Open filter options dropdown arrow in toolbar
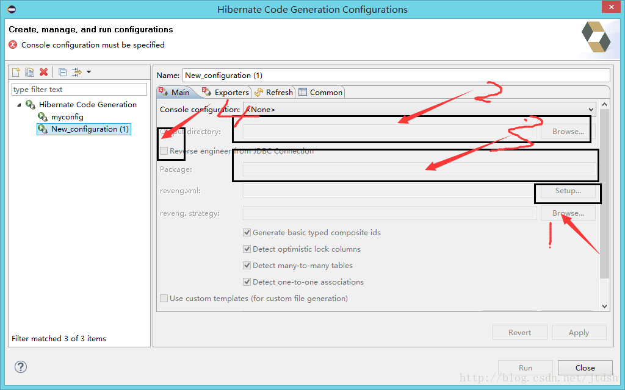 point(89,72)
